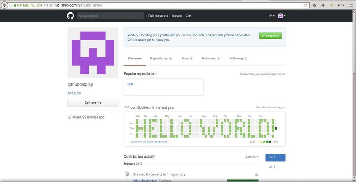Open the Firefox hamburger menu

click(x=351, y=5)
